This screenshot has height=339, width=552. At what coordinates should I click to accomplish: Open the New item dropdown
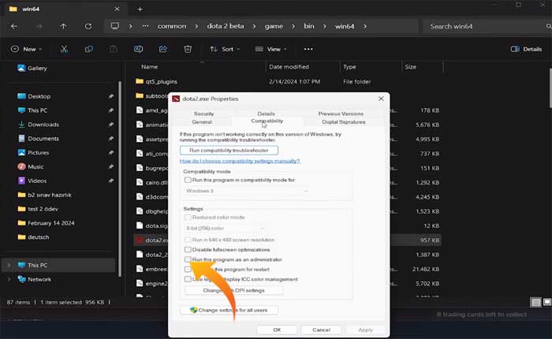pyautogui.click(x=26, y=49)
